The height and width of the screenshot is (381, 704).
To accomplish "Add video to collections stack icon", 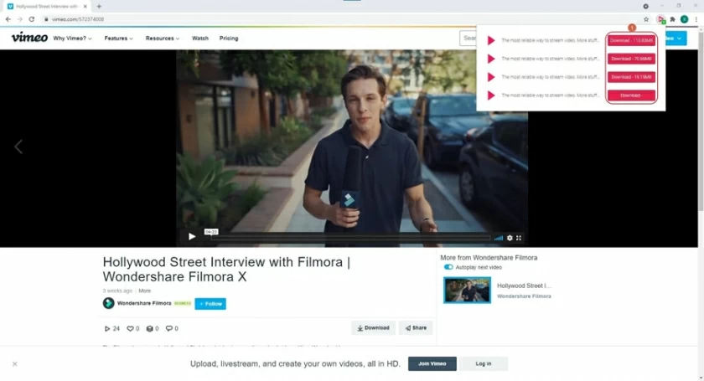I will 149,328.
